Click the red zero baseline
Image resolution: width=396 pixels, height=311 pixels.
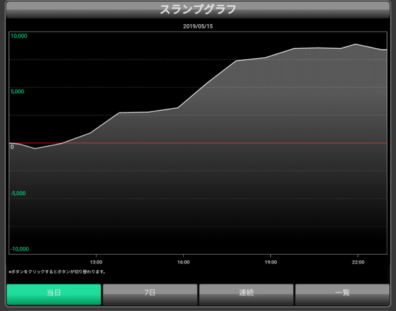[247, 143]
